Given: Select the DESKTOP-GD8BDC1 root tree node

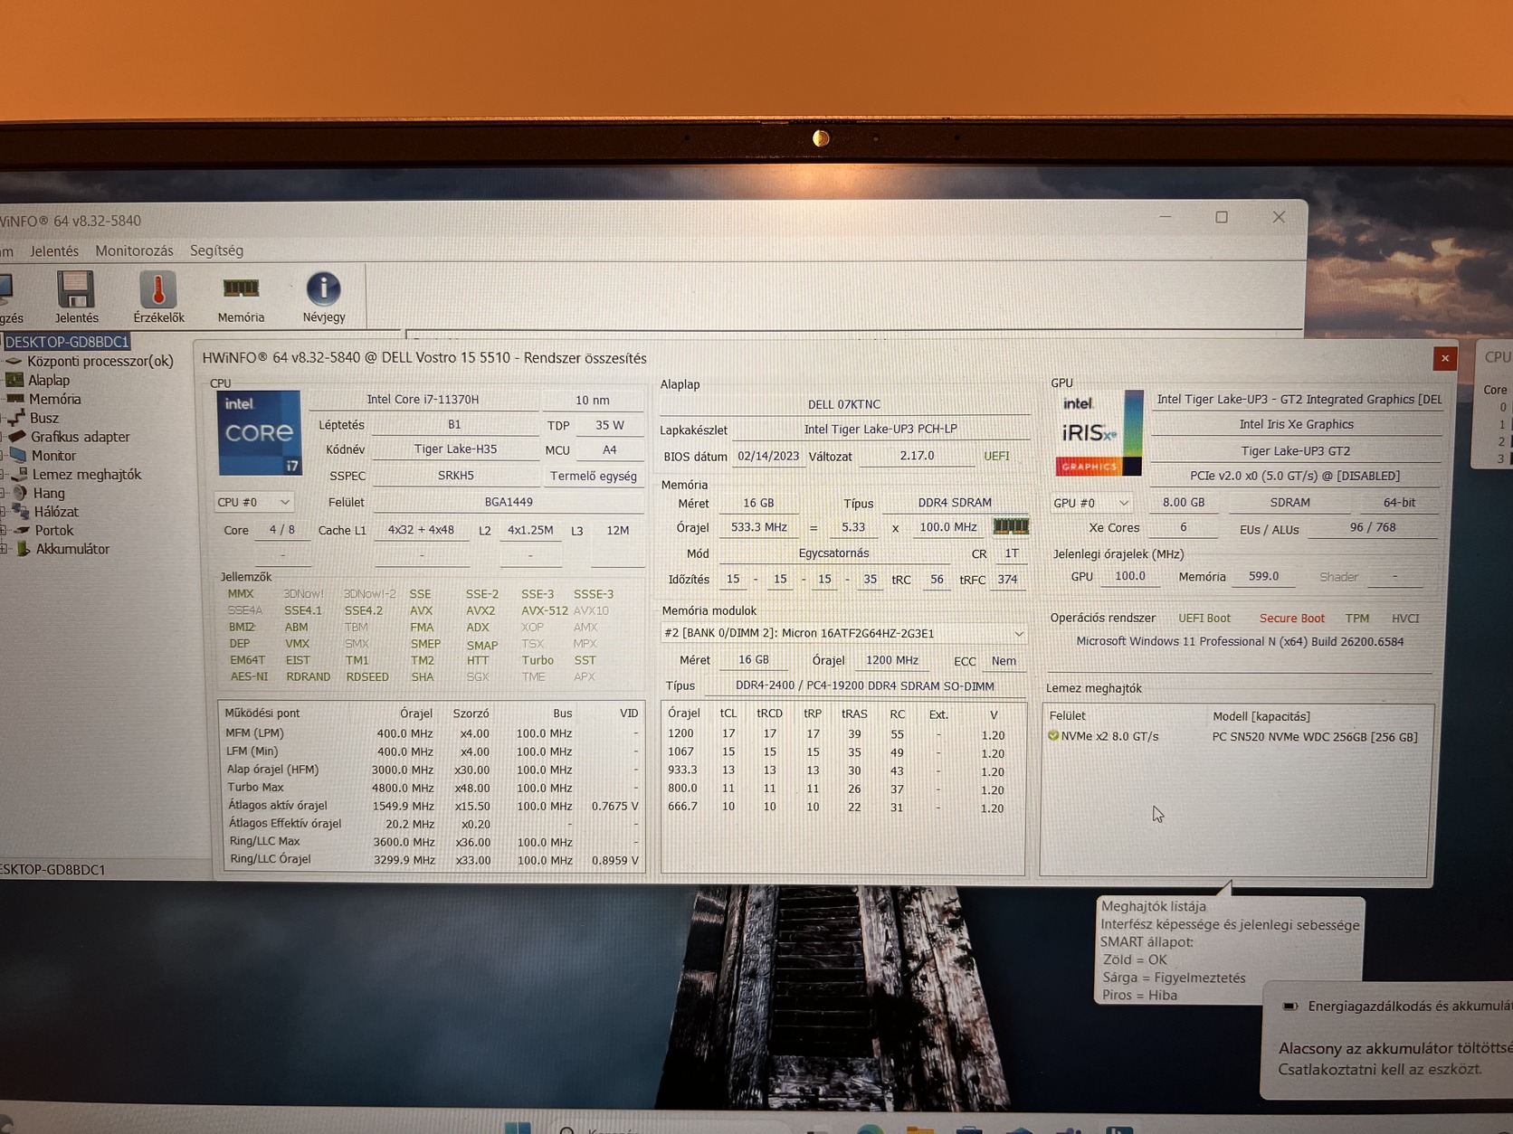Looking at the screenshot, I should tap(67, 342).
